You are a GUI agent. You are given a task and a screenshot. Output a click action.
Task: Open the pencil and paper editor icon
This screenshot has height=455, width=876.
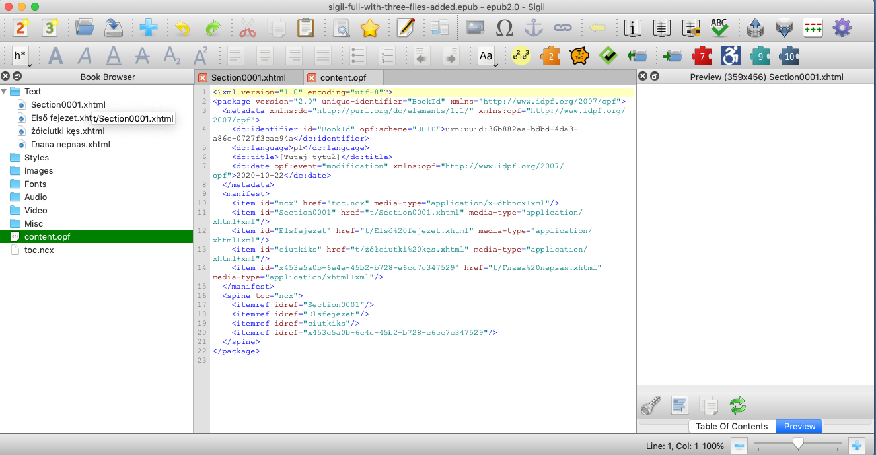(406, 28)
